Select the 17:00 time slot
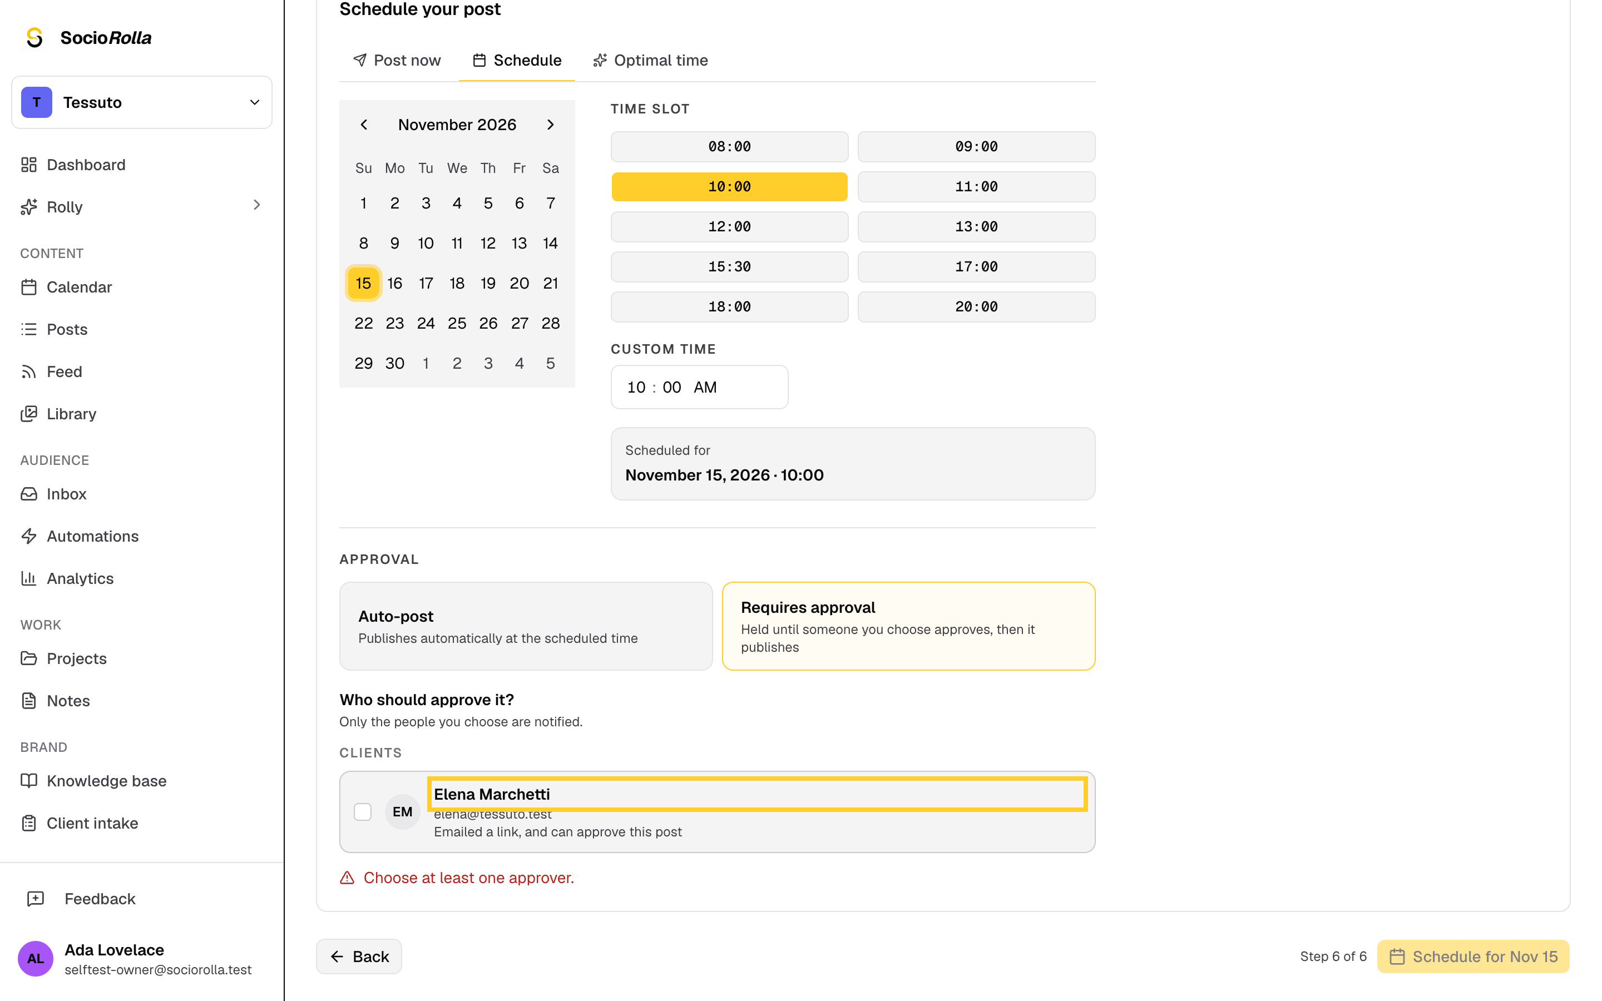The height and width of the screenshot is (1001, 1602). (x=976, y=267)
